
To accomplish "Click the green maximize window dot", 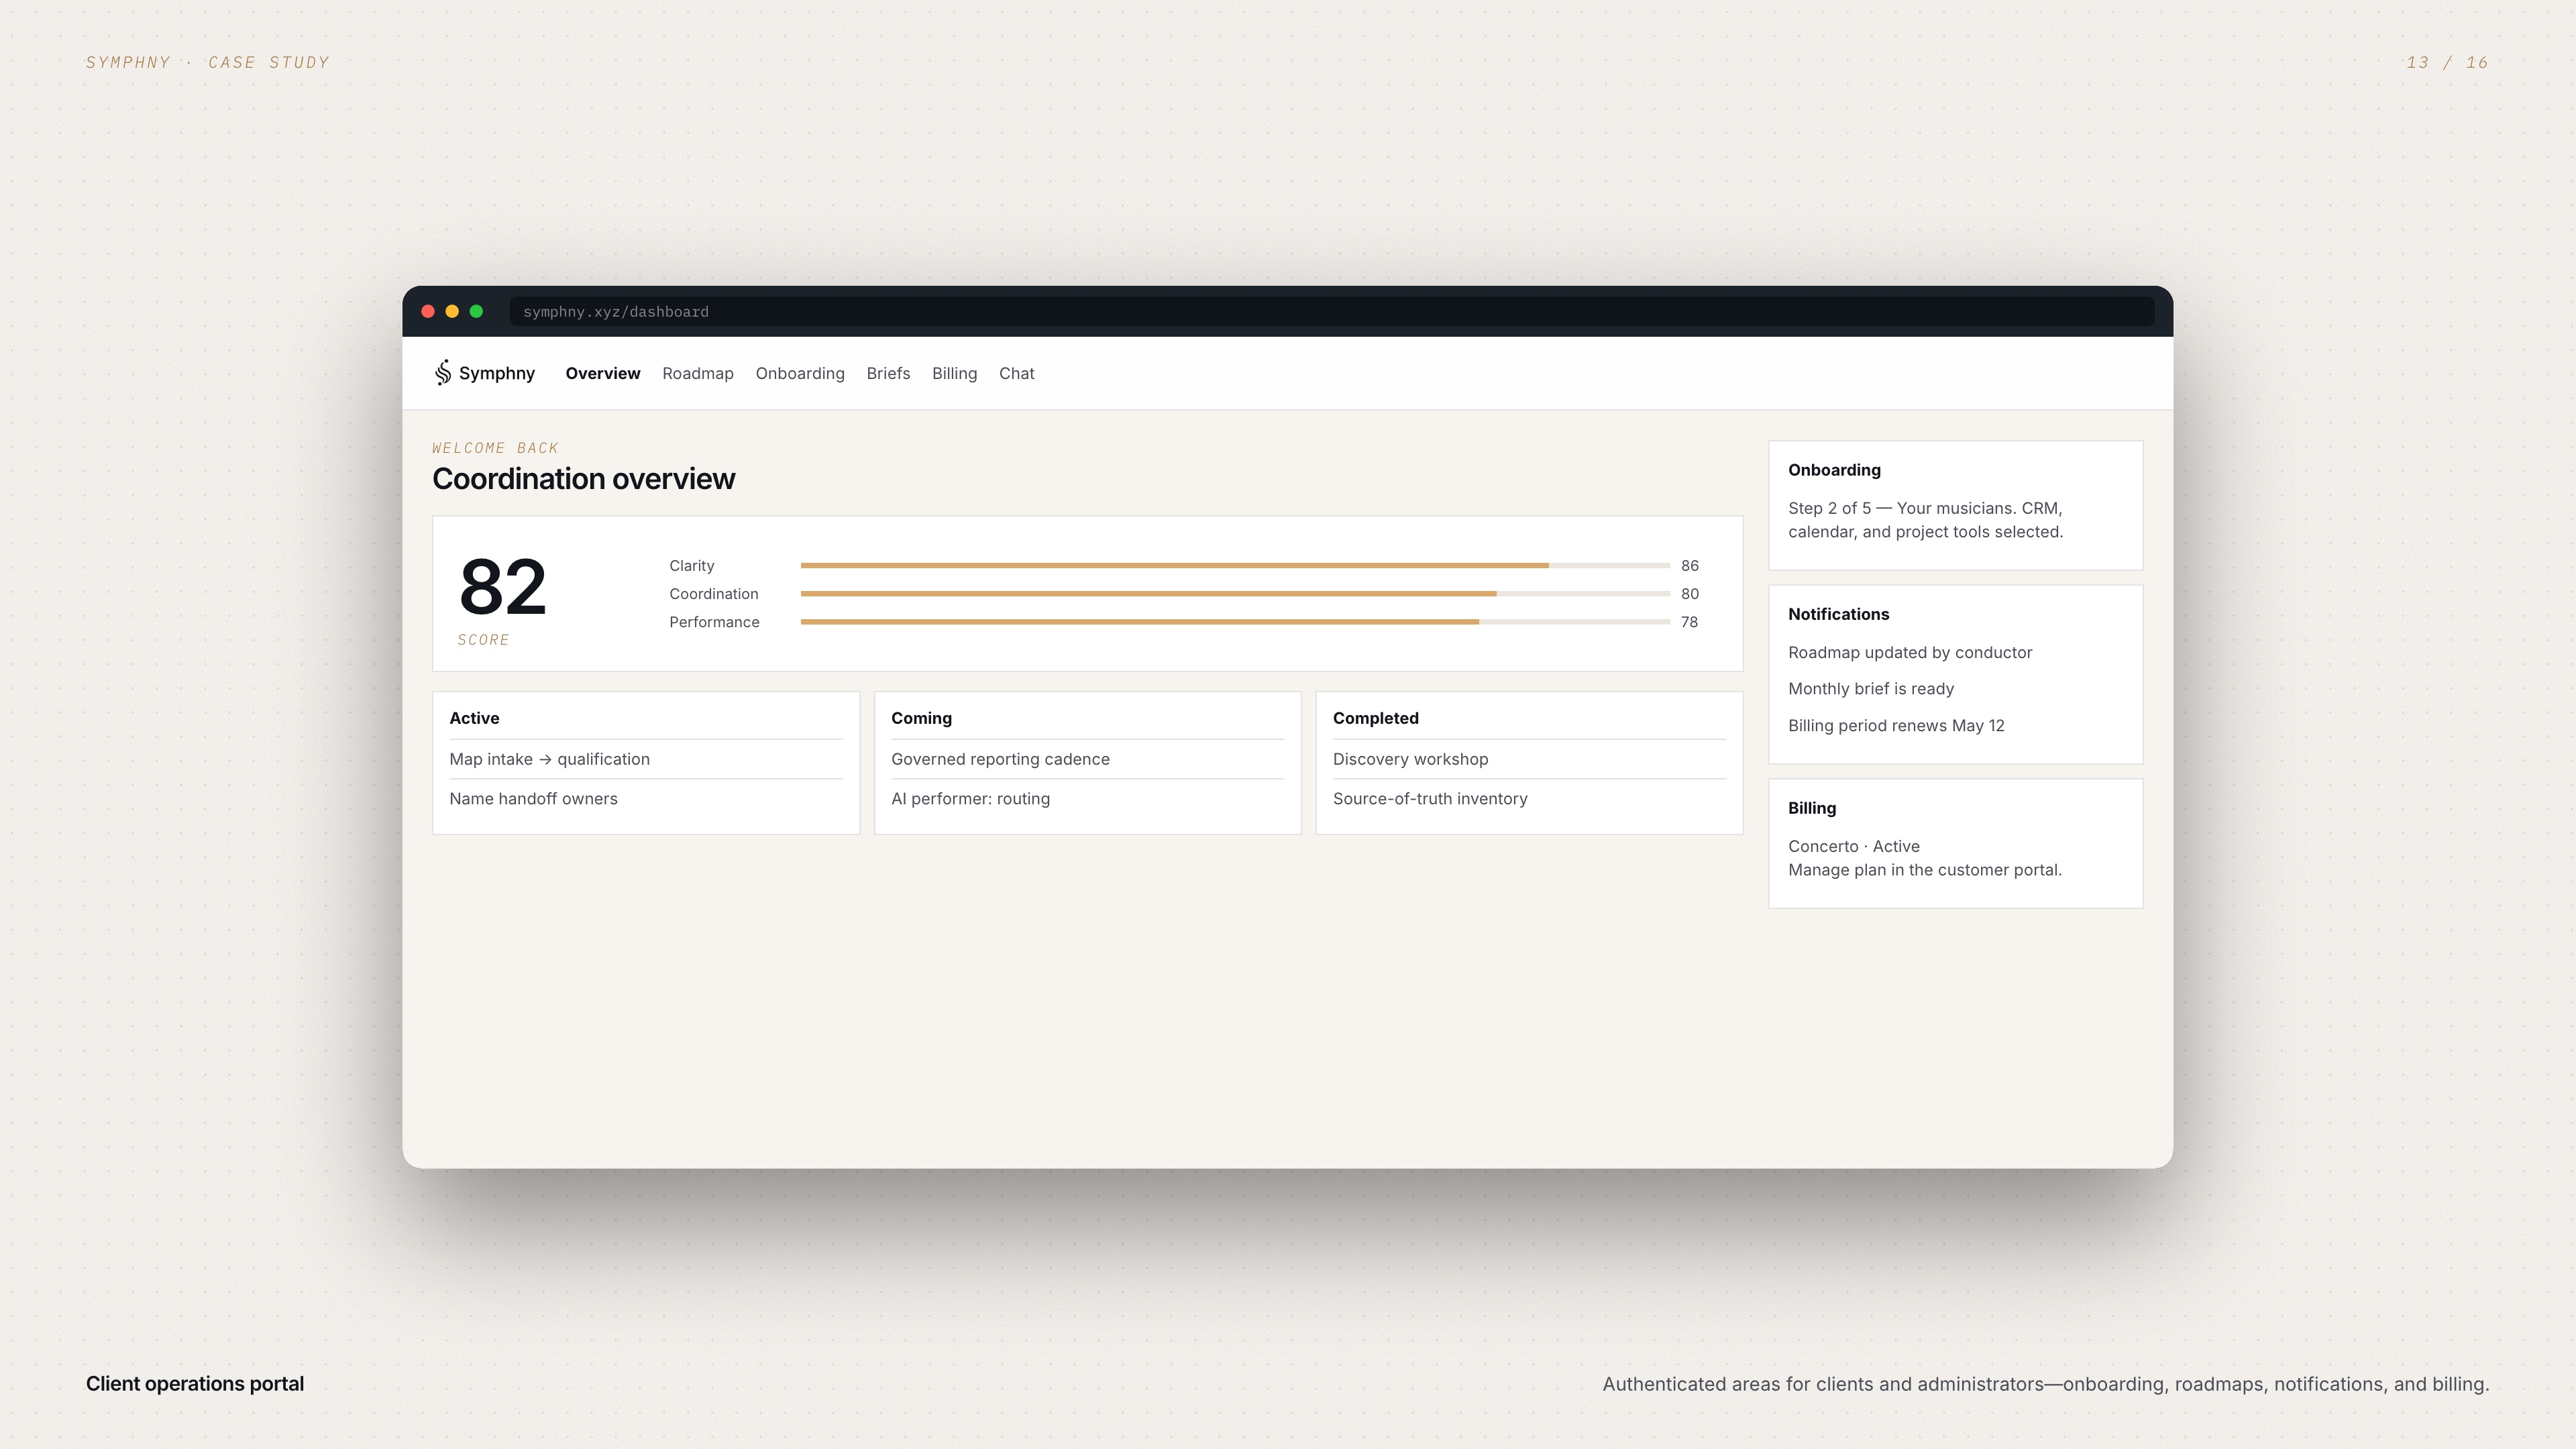I will [x=477, y=311].
